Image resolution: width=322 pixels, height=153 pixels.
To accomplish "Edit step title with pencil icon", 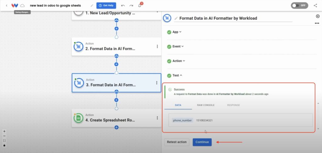I will (x=176, y=18).
